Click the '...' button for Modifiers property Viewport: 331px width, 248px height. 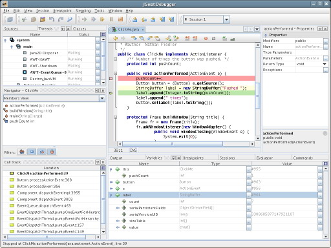point(326,41)
